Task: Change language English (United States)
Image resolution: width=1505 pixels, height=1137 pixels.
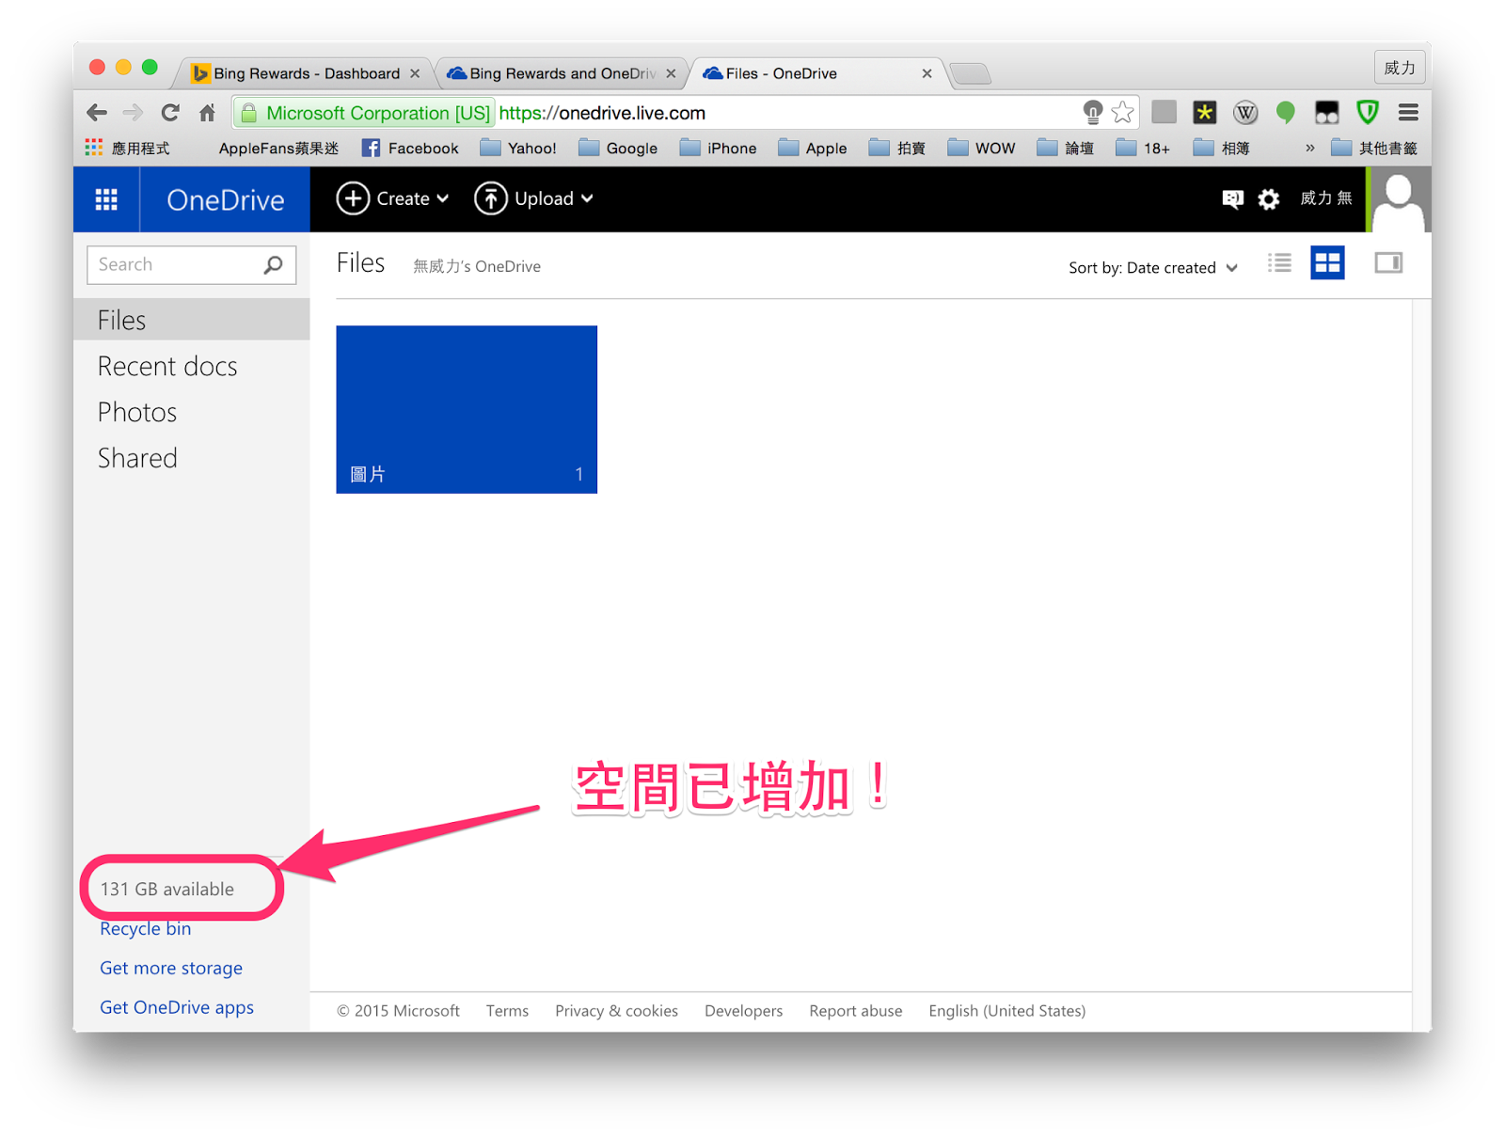Action: 1006,1010
